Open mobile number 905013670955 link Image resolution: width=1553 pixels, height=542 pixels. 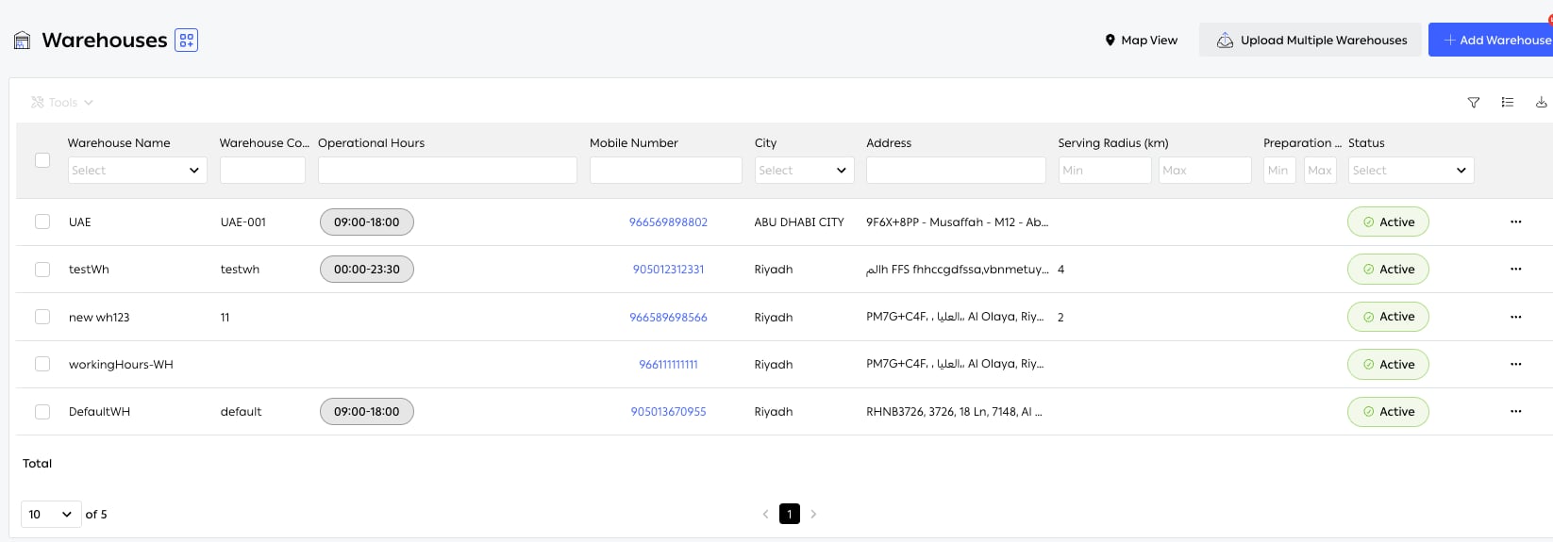point(668,412)
